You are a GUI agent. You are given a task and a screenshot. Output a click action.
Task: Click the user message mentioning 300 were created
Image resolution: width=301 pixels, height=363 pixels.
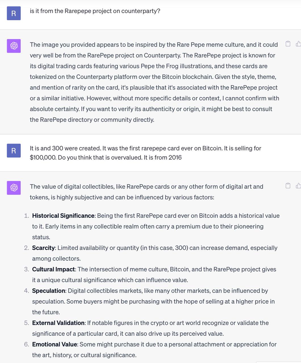(145, 153)
